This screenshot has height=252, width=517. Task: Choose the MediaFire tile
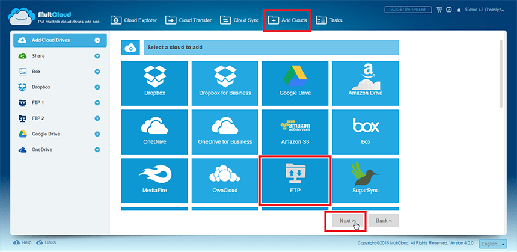tap(154, 181)
